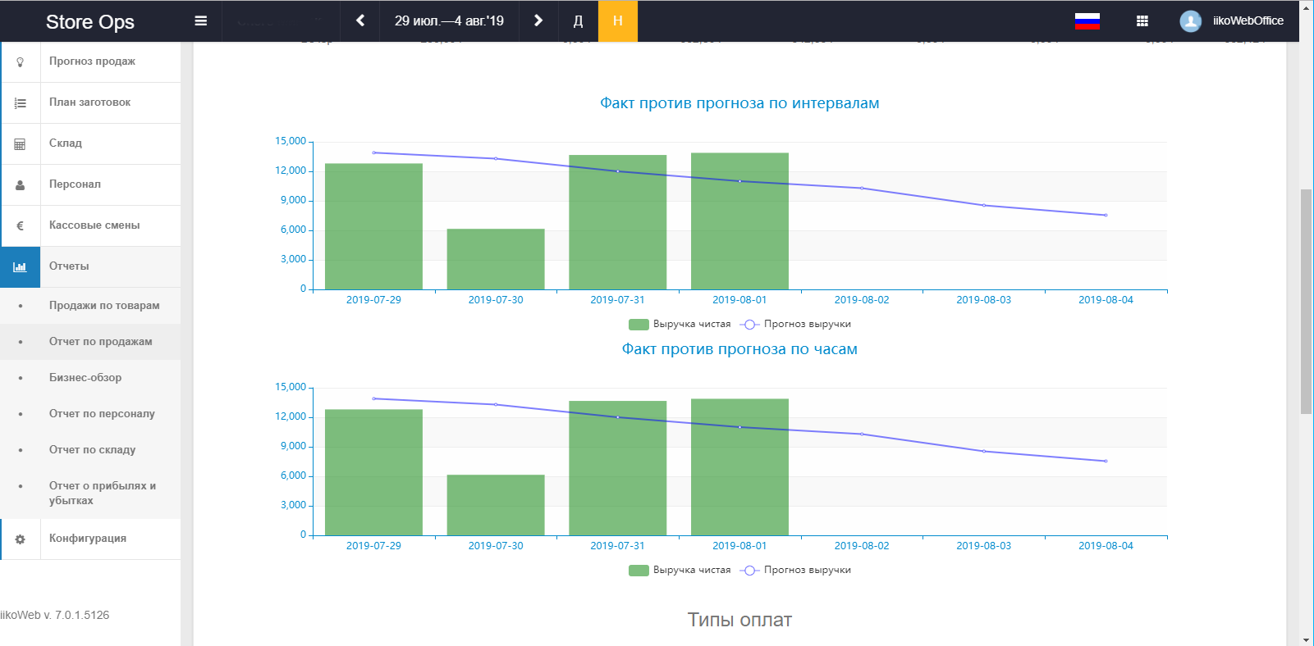This screenshot has height=646, width=1314.
Task: Open Склад section
Action: click(66, 143)
